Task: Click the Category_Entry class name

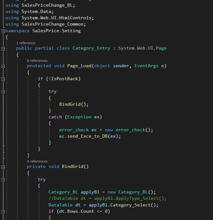Action: (91, 48)
